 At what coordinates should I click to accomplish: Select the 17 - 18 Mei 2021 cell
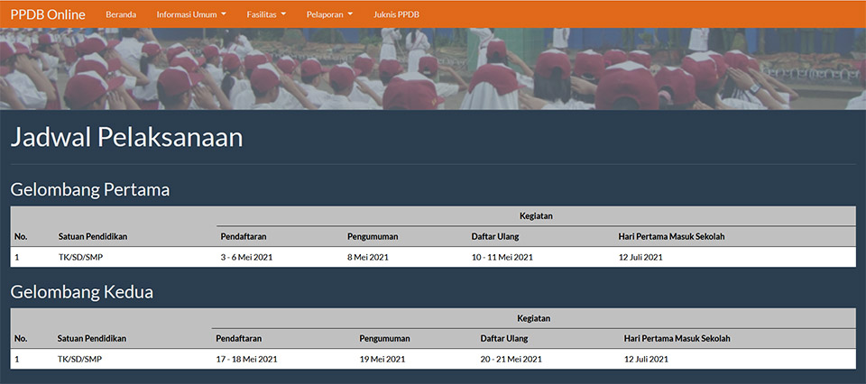point(246,360)
